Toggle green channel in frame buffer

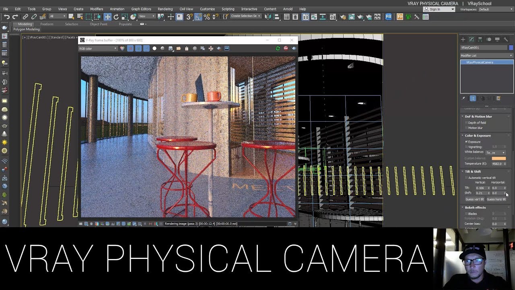pos(138,48)
